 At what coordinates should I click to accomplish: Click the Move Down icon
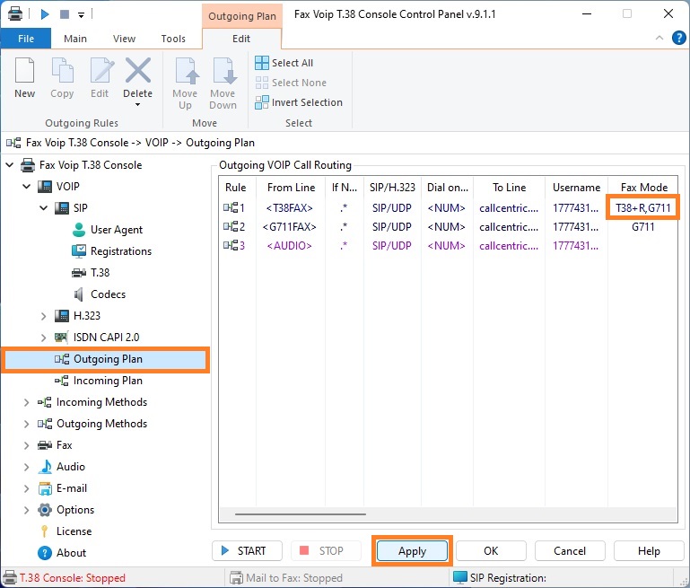[223, 70]
